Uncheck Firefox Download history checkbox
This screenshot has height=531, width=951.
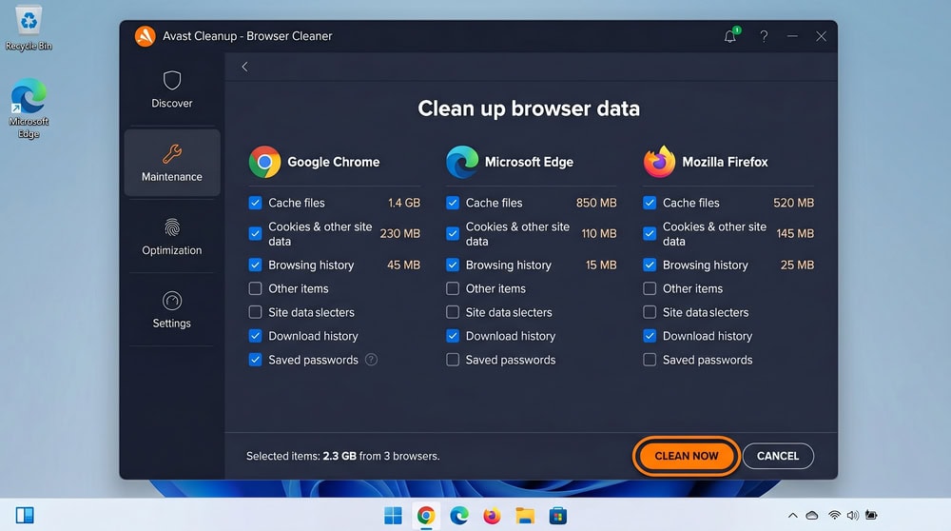650,336
